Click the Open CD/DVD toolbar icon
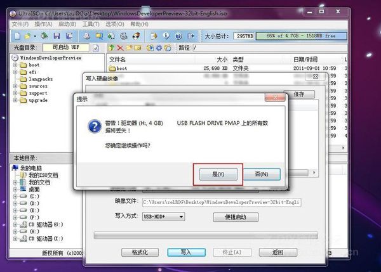The width and height of the screenshot is (381, 272). (44, 36)
